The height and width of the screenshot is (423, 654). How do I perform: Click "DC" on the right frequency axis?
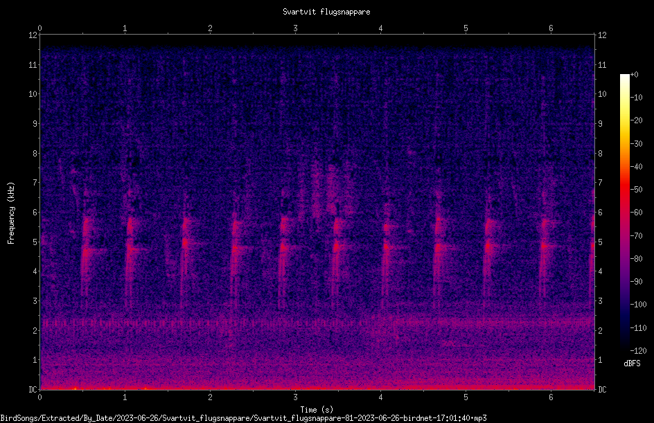coord(602,390)
